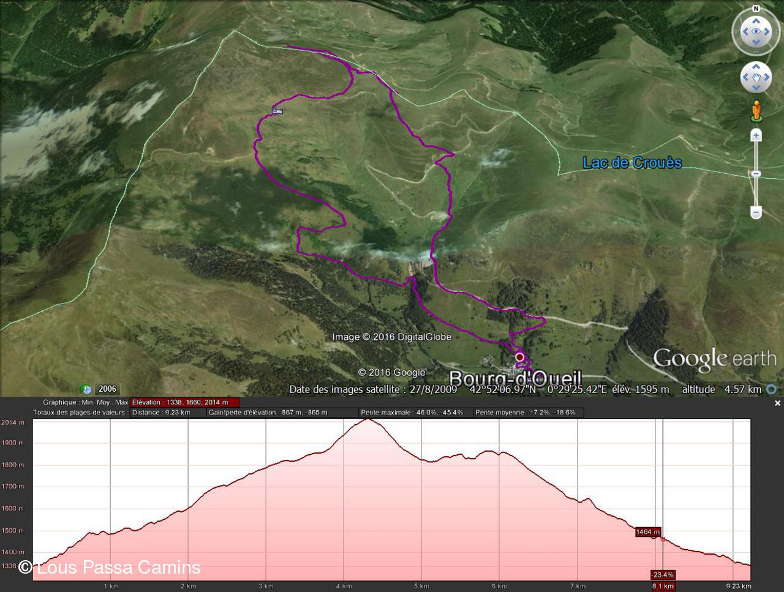Click the elevation profile peak at 2014 m
Screen dimensions: 784x592
tap(367, 419)
